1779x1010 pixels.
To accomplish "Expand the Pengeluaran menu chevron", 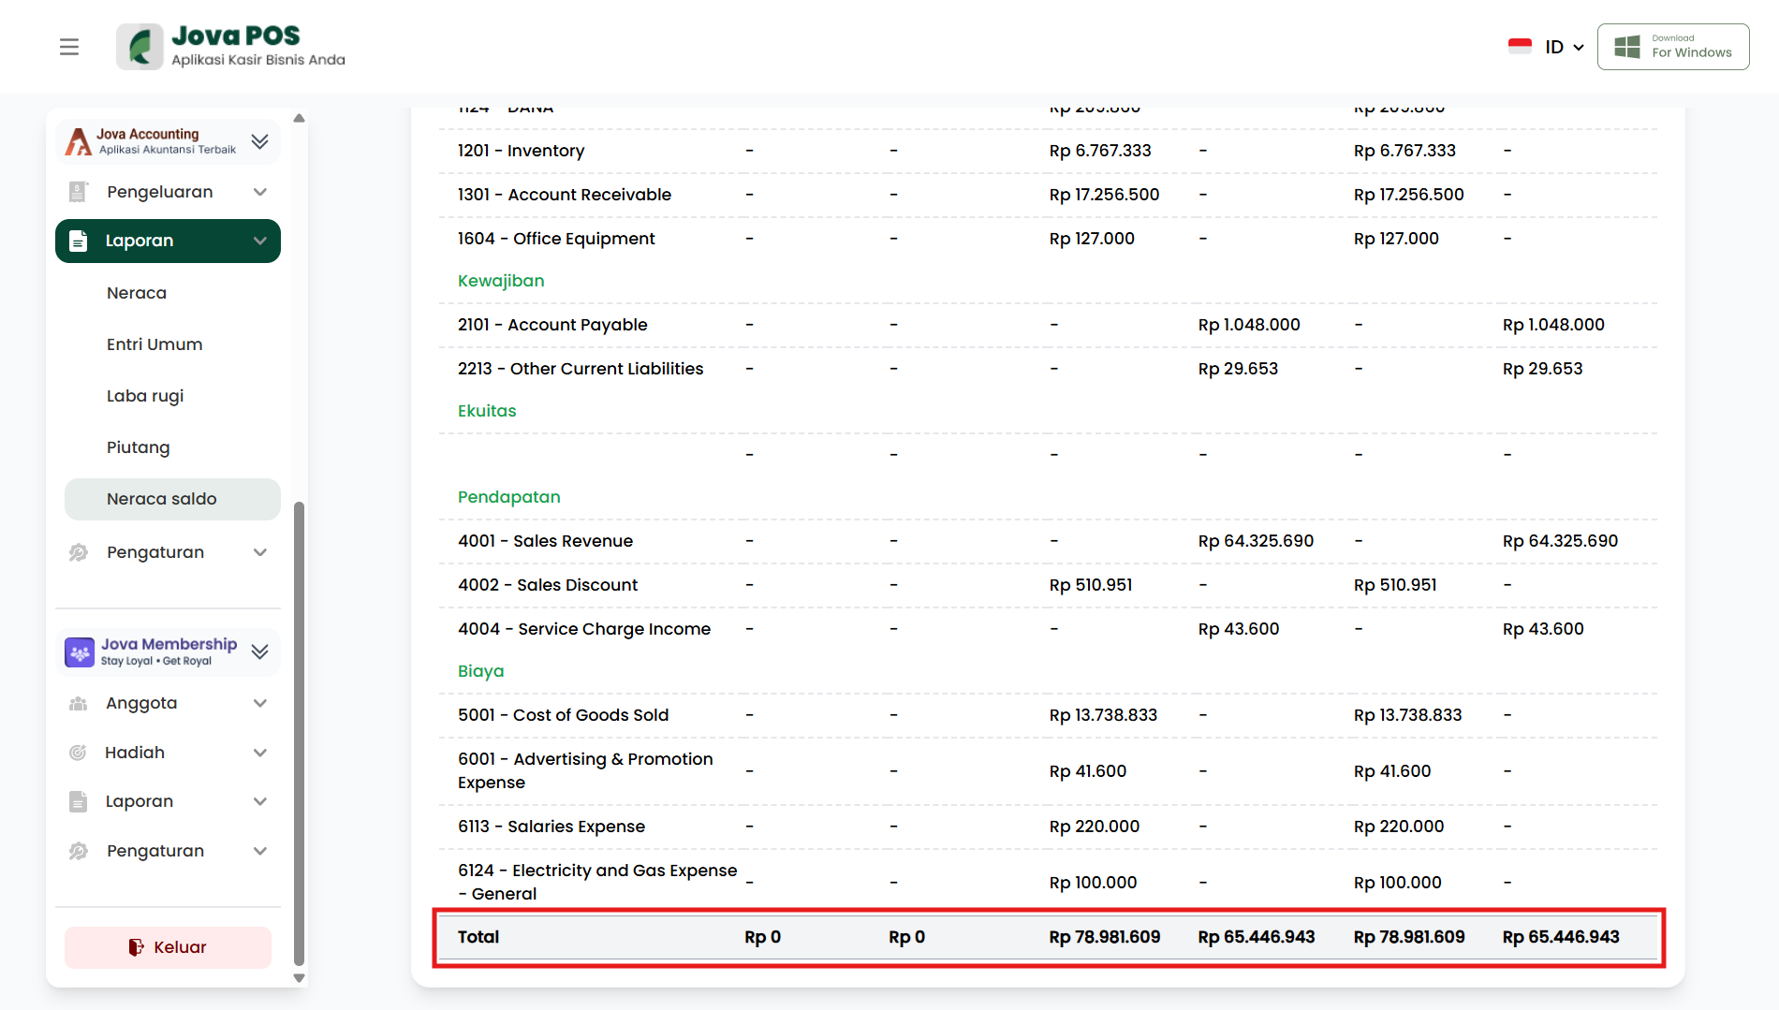I will tap(260, 192).
